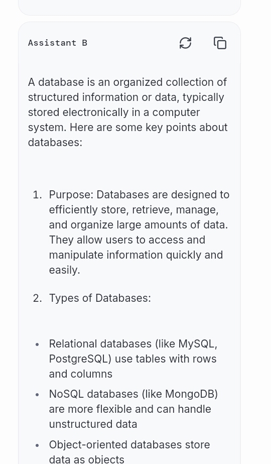The height and width of the screenshot is (464, 271).
Task: Click the phrase 'and columns' in the Relational bullet
Action: click(81, 374)
